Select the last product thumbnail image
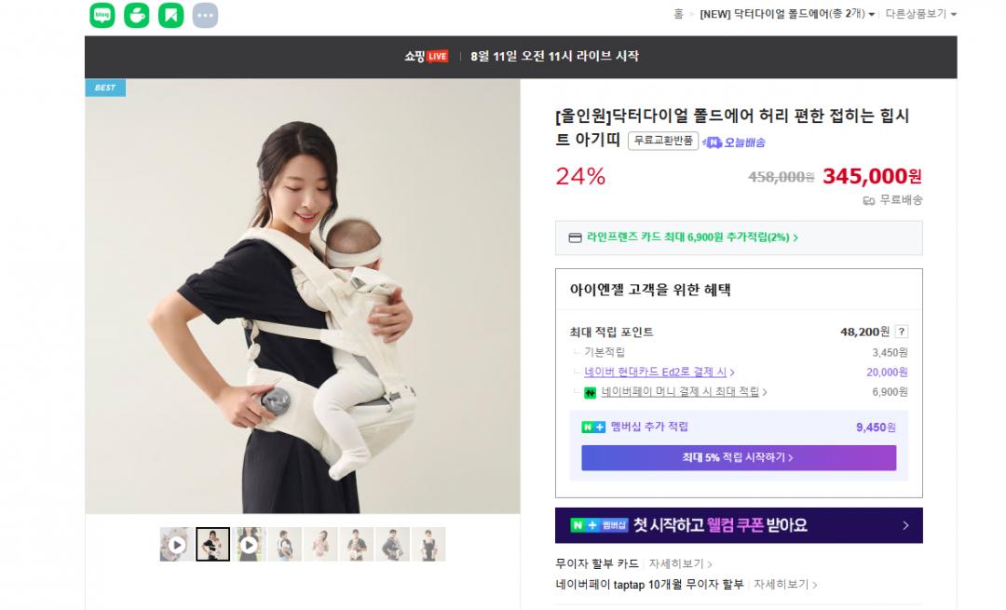Image resolution: width=1006 pixels, height=610 pixels. click(428, 545)
